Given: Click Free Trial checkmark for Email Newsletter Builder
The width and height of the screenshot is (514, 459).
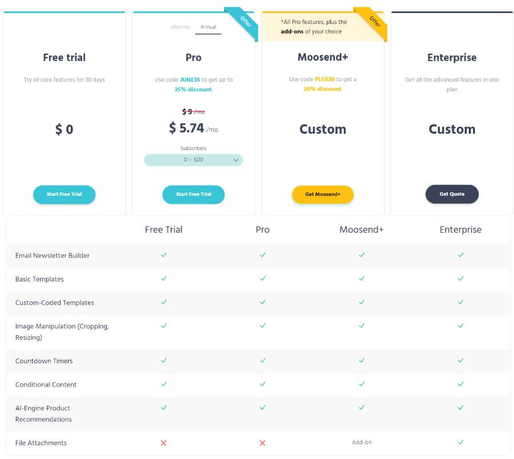Looking at the screenshot, I should tap(163, 255).
